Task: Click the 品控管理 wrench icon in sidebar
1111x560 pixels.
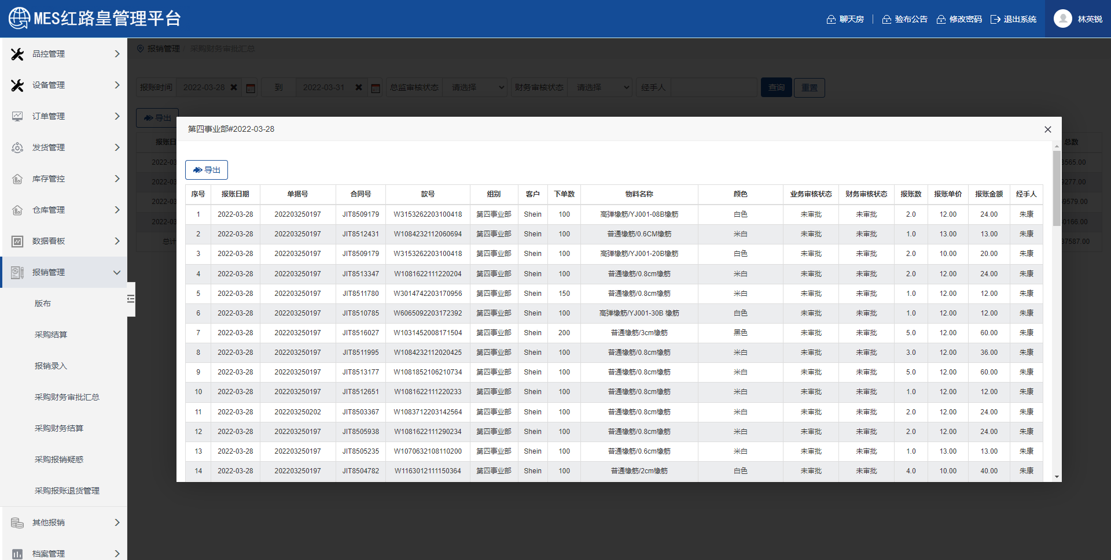Action: click(x=17, y=54)
